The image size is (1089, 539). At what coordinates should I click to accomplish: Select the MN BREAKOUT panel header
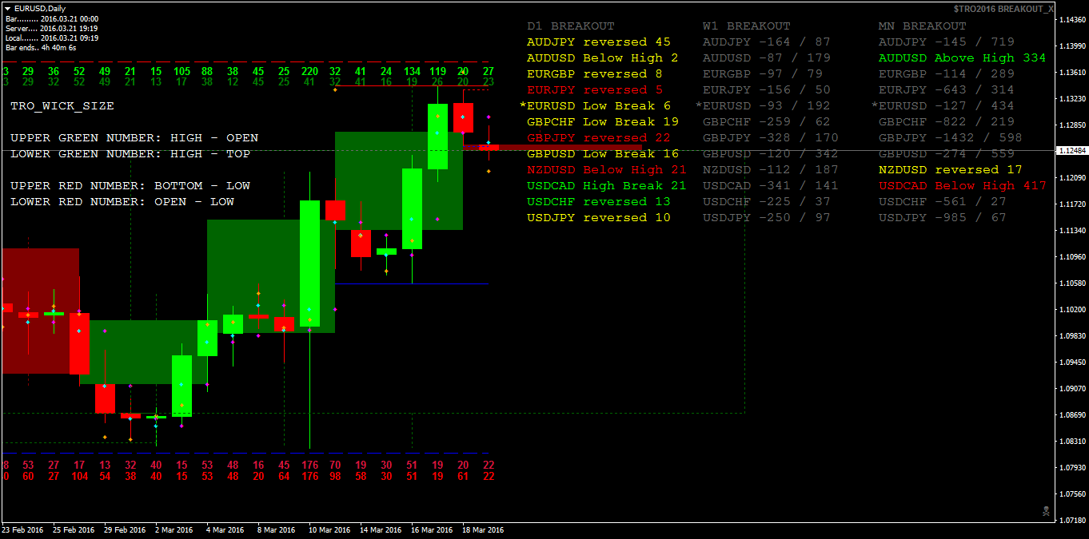coord(924,25)
